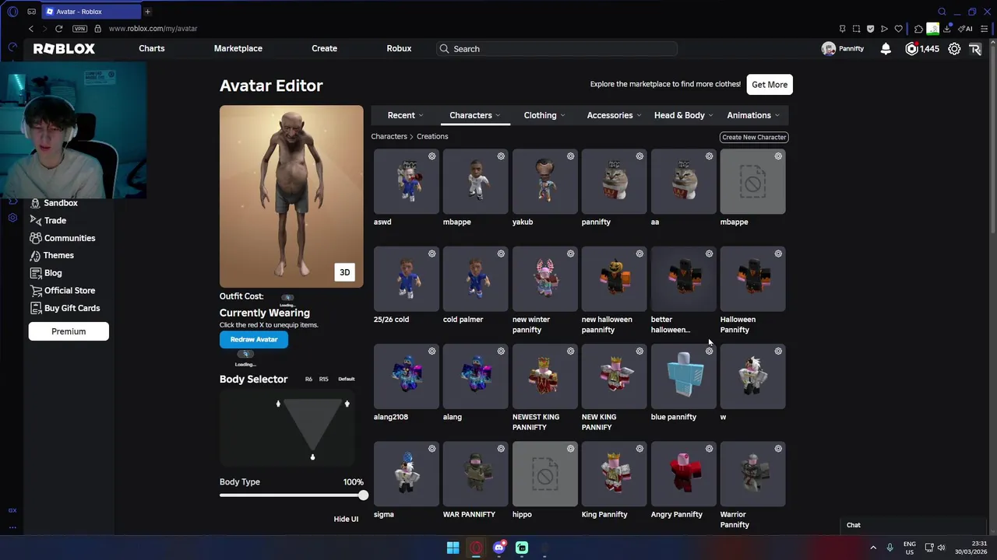Open the Marketplace nav item

(x=238, y=48)
